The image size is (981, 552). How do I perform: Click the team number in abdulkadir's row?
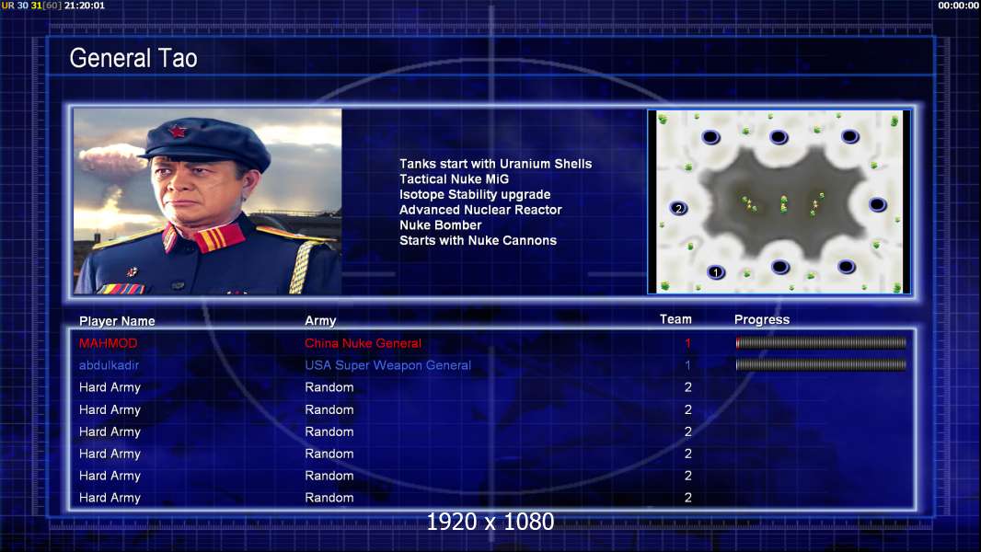[x=687, y=365]
